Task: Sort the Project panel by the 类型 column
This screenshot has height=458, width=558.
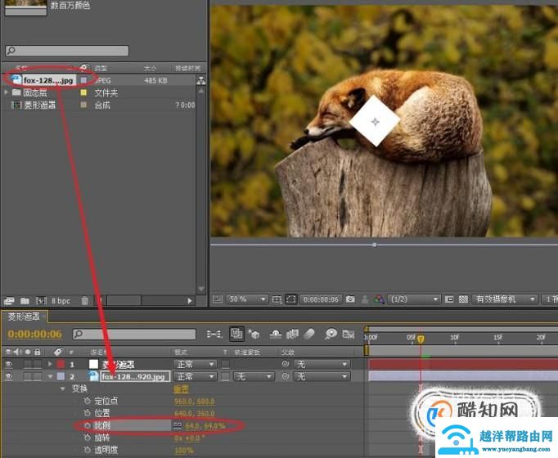Action: (101, 68)
